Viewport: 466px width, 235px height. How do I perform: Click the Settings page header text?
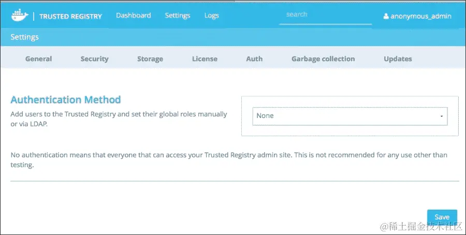coord(25,37)
